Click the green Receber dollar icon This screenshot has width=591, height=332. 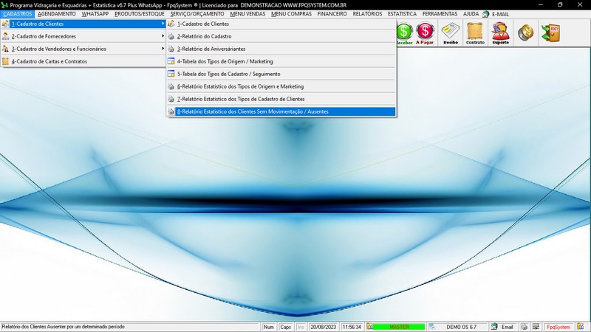405,33
